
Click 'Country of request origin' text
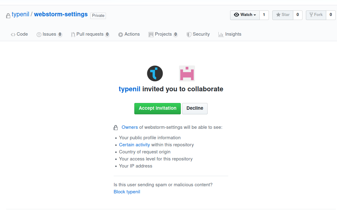point(145,152)
